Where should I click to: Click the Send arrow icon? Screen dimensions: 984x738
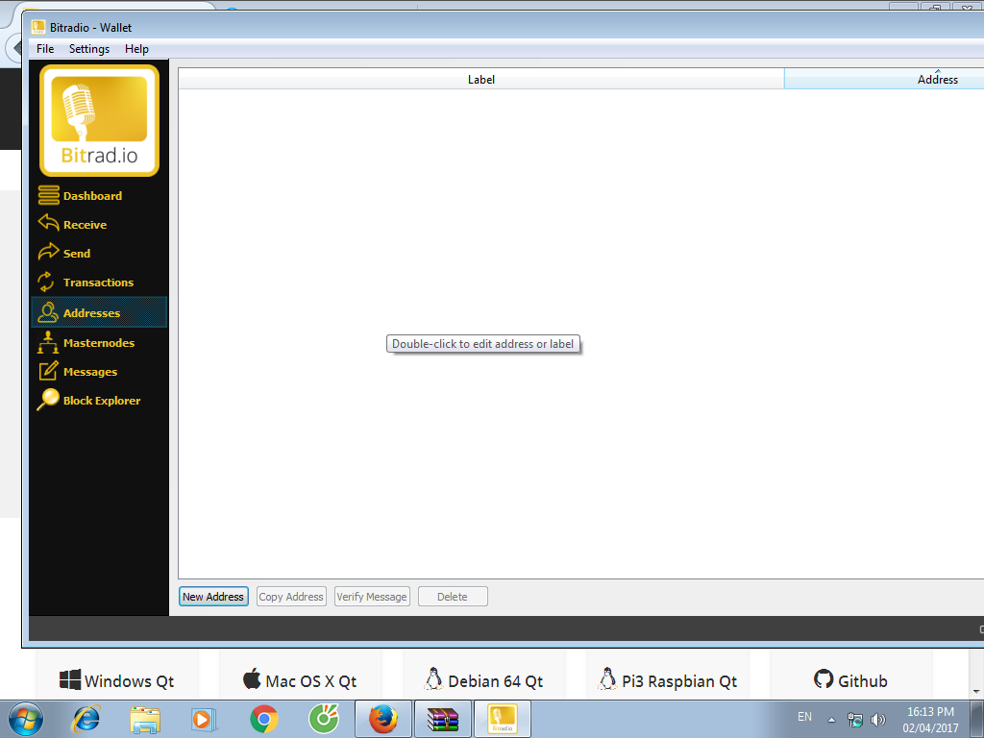(48, 252)
